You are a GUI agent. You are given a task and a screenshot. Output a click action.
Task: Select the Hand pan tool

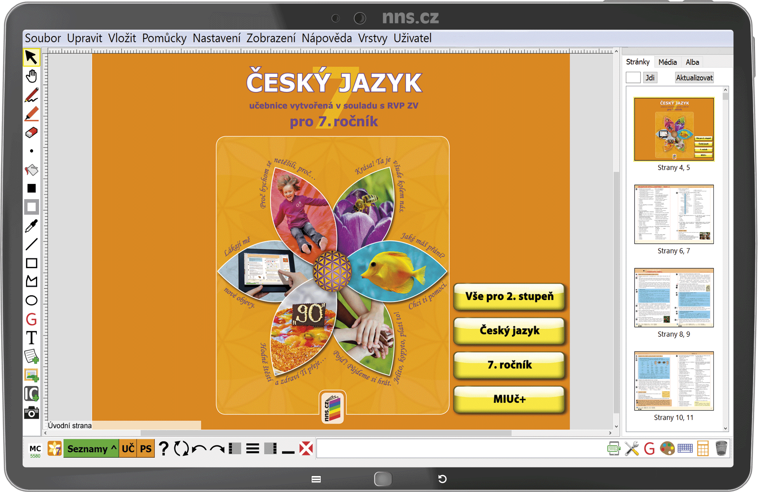point(32,76)
